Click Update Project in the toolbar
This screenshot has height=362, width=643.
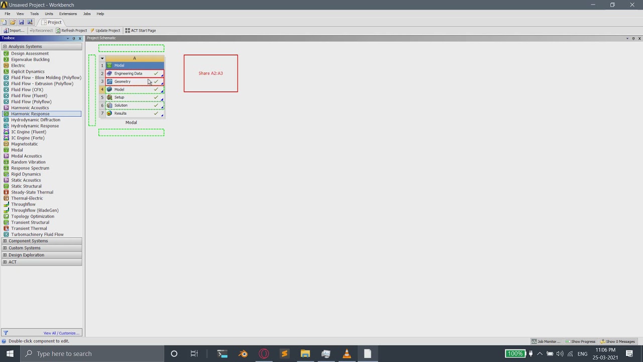pyautogui.click(x=105, y=31)
